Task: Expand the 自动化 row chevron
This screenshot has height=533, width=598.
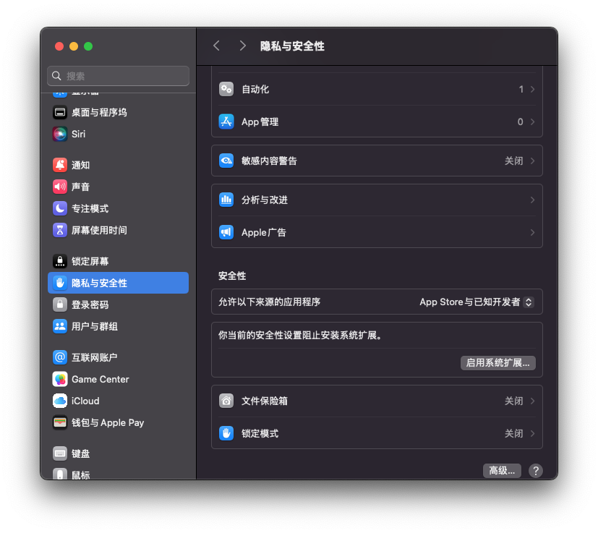Action: (x=532, y=89)
